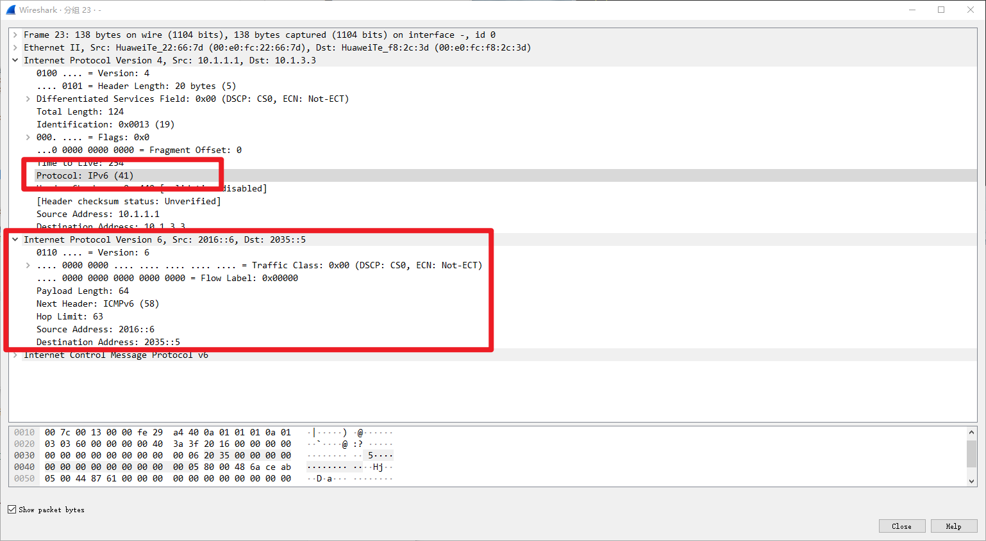Collapse the Internet Protocol Version 4 section
Viewport: 986px width, 541px height.
tap(15, 61)
